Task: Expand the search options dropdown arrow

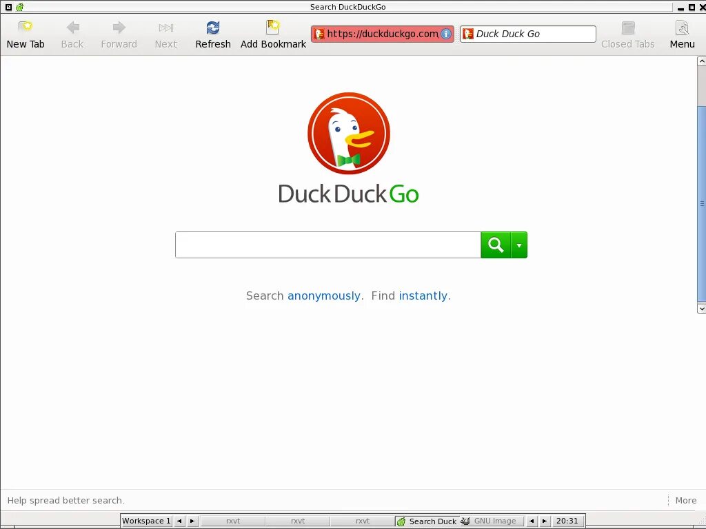Action: click(x=519, y=245)
